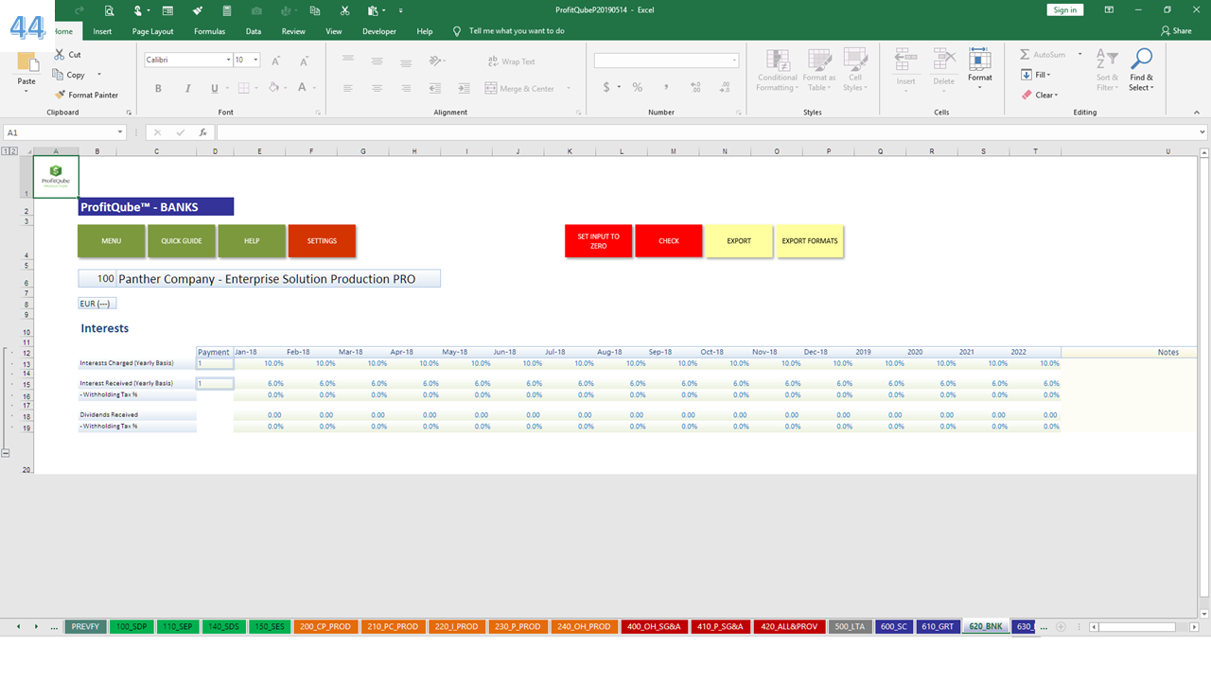Viewport: 1211px width, 681px height.
Task: Click the Increase Indent icon
Action: tap(464, 88)
